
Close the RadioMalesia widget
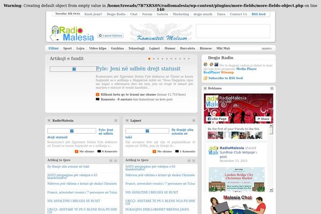pyautogui.click(x=116, y=120)
